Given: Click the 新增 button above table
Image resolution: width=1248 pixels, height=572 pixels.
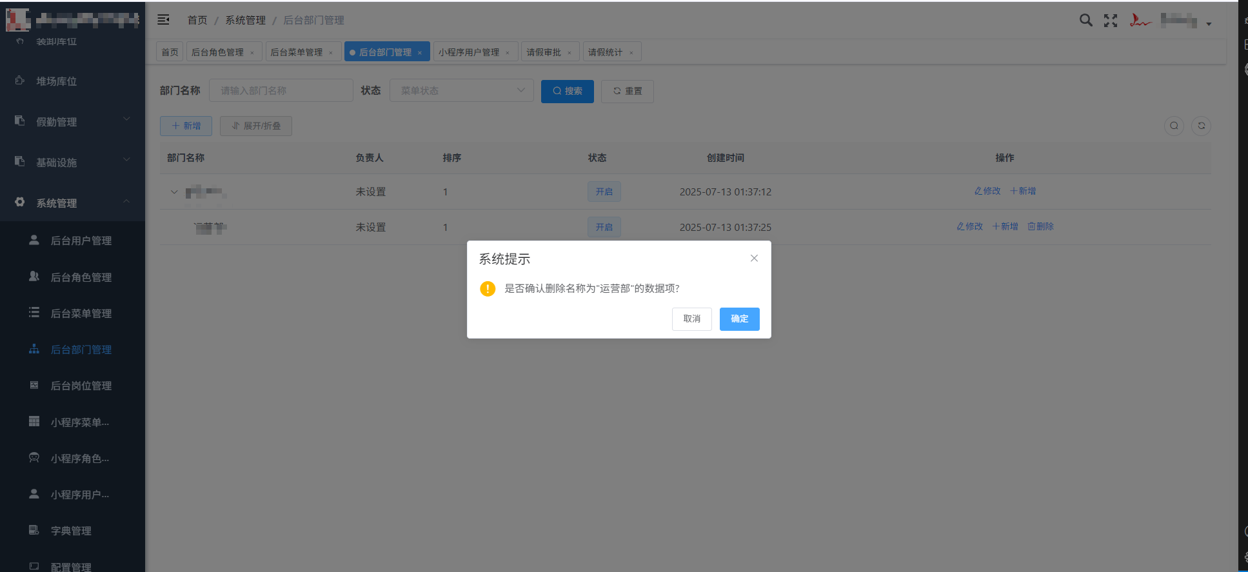Looking at the screenshot, I should 186,126.
